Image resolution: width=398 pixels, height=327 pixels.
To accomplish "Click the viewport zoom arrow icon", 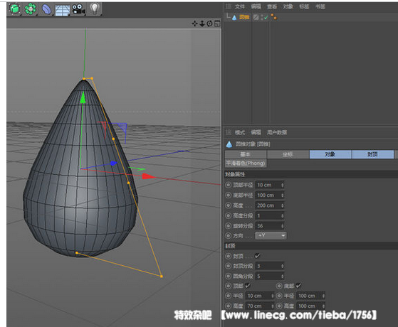I will click(202, 24).
